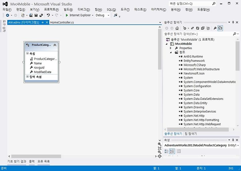Screen dimensions: 241x171
Task: Collapse the 탐색 속성 section in entity
Action: [27, 76]
